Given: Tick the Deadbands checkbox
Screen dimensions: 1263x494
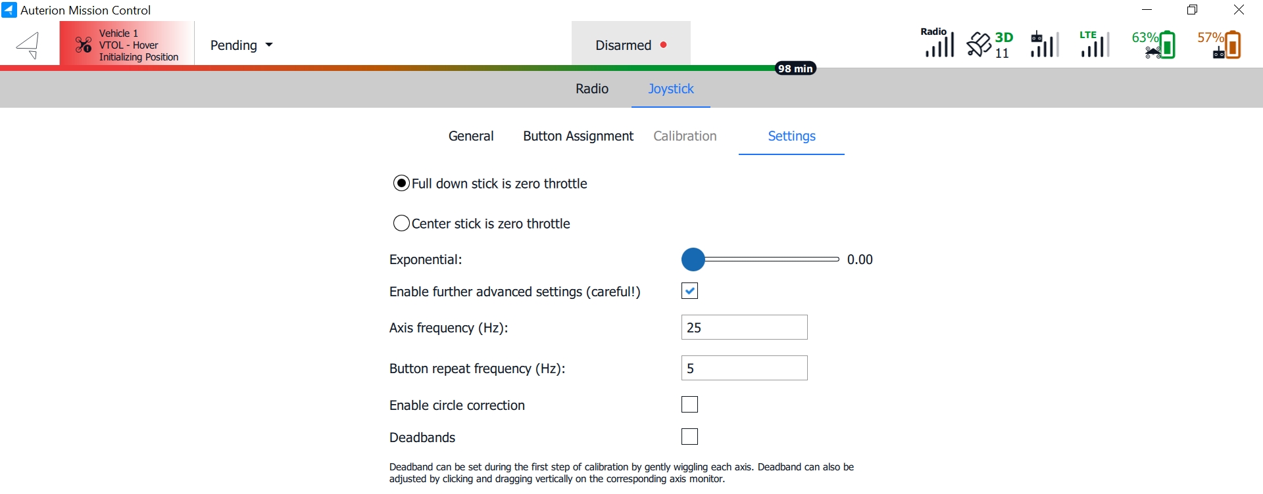Looking at the screenshot, I should [689, 437].
